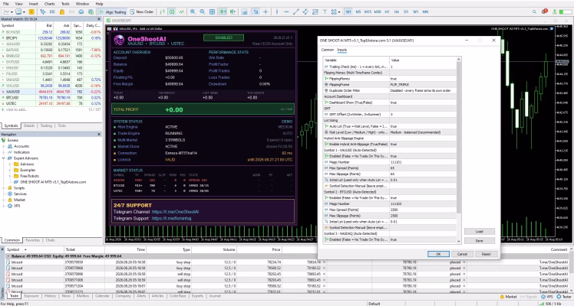This screenshot has width=574, height=306.
Task: Click Reset in the EA inputs dialog
Action: pos(486,254)
